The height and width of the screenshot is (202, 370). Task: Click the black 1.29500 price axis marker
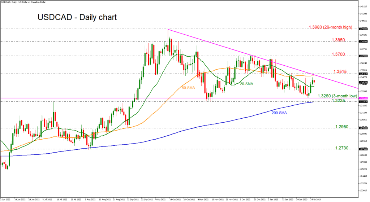[x=363, y=128]
